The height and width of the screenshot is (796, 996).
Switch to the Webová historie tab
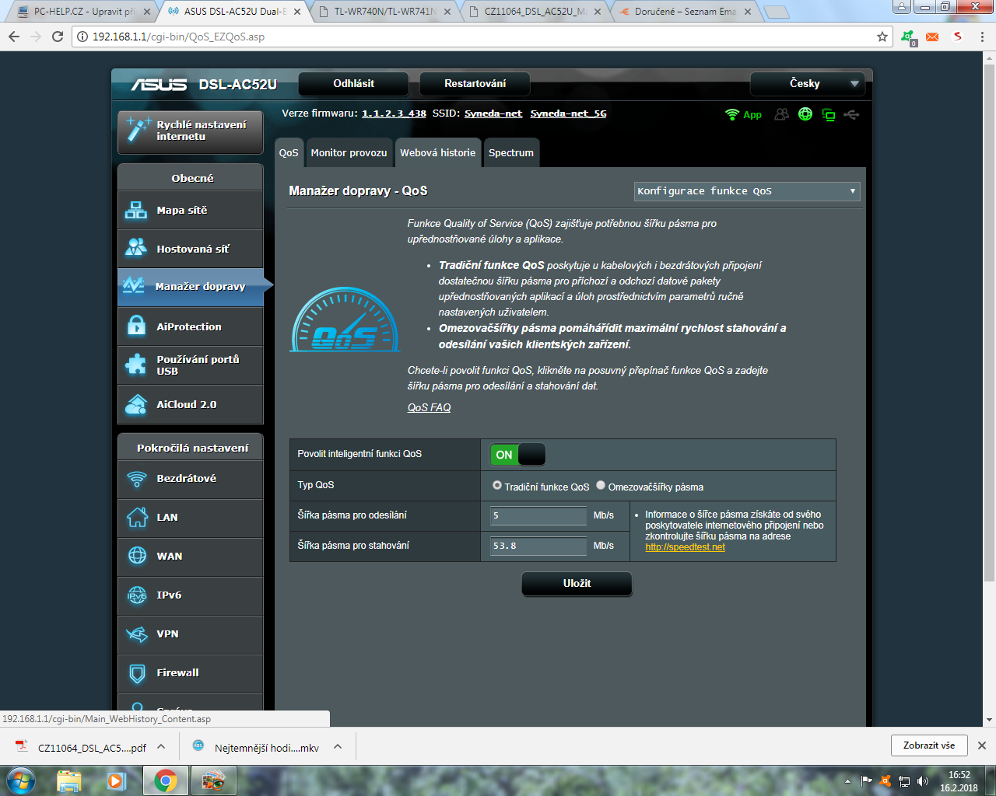pyautogui.click(x=437, y=153)
